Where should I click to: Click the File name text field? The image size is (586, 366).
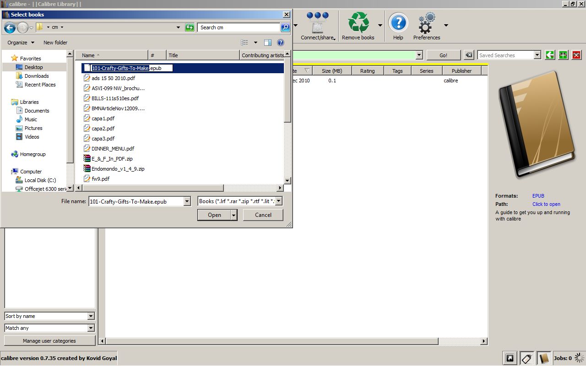point(136,201)
